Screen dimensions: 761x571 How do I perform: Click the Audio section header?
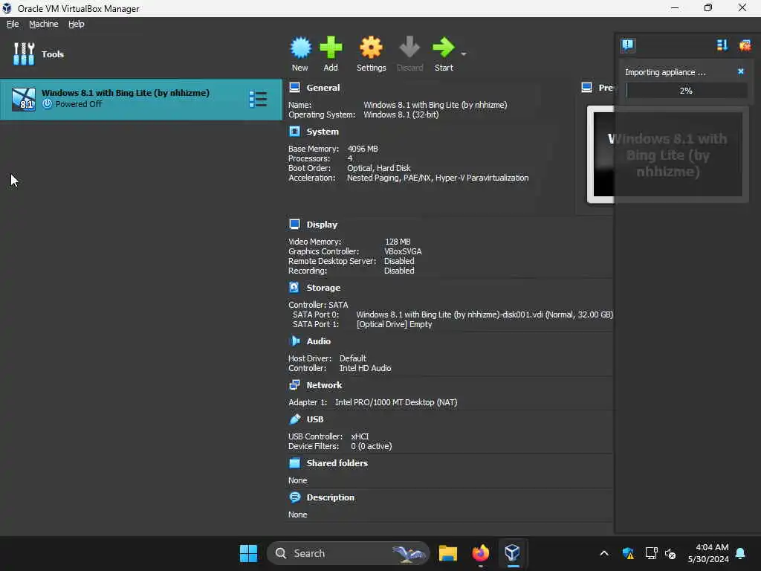tap(318, 341)
